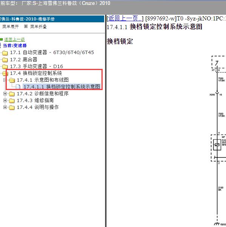
Task: Click the 17.4.1.1 换档锁定控制系统示意图 page heading
Action: (x=154, y=27)
